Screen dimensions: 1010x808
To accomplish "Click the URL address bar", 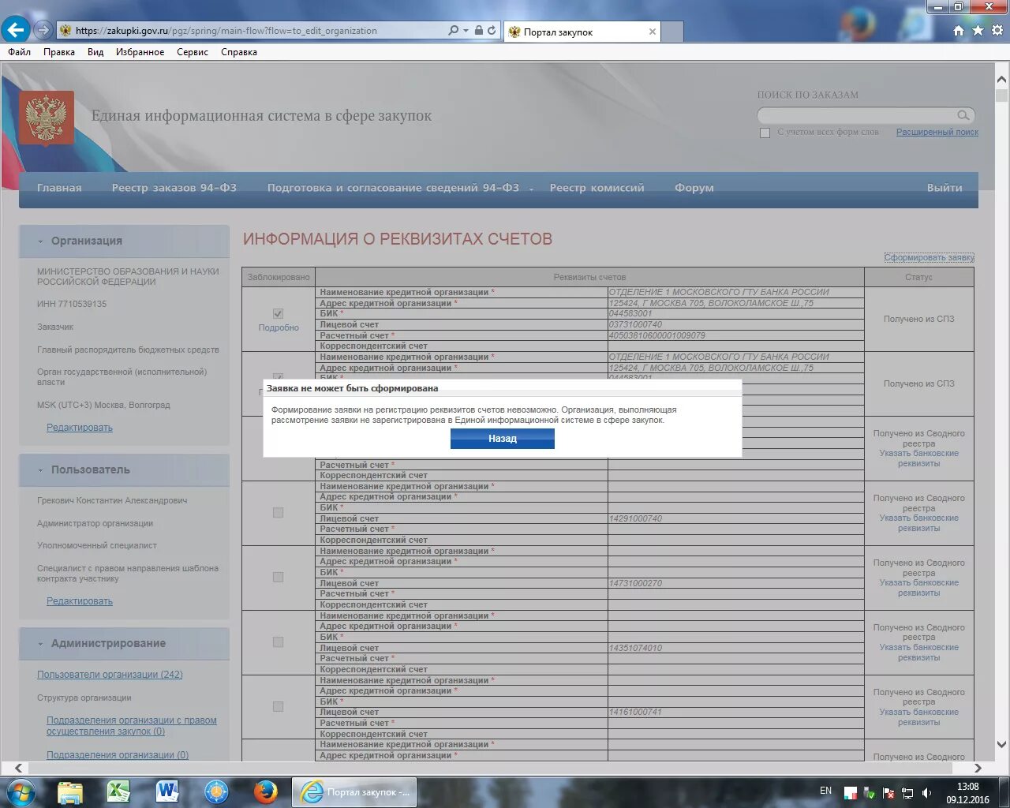I will point(252,31).
